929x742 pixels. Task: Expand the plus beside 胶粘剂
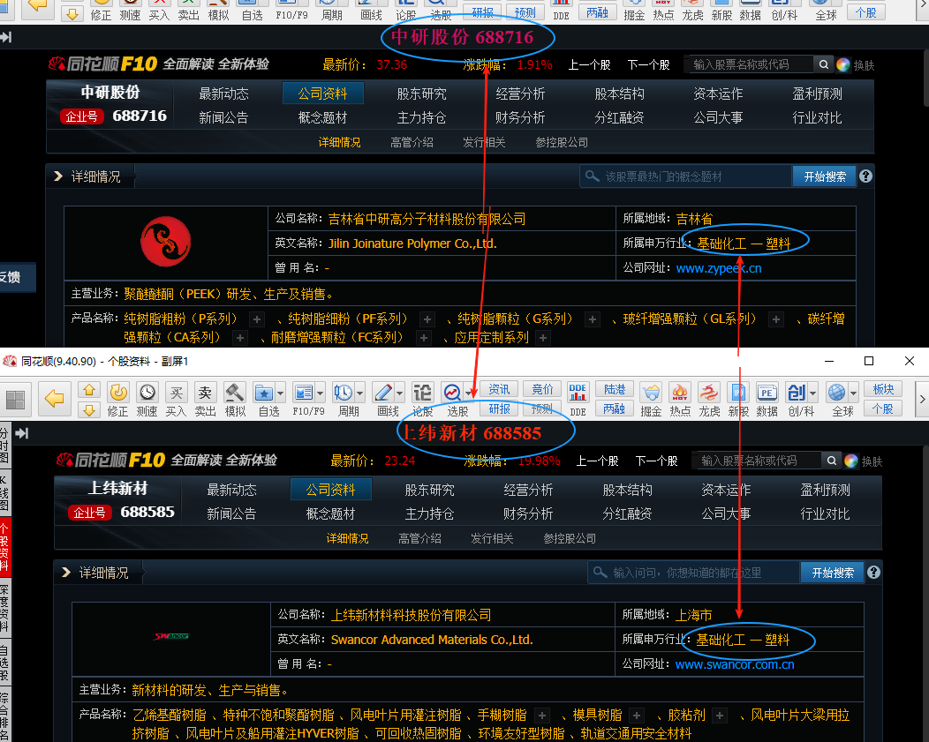(719, 716)
